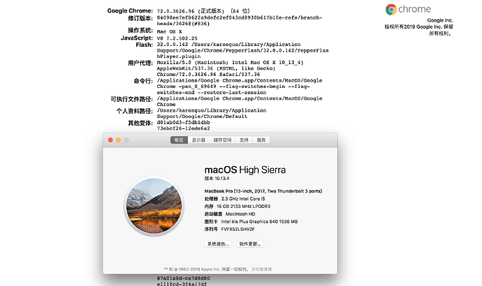Screen dimensions: 482x286
Task: Click the Google Chrome label
Action: 130,10
